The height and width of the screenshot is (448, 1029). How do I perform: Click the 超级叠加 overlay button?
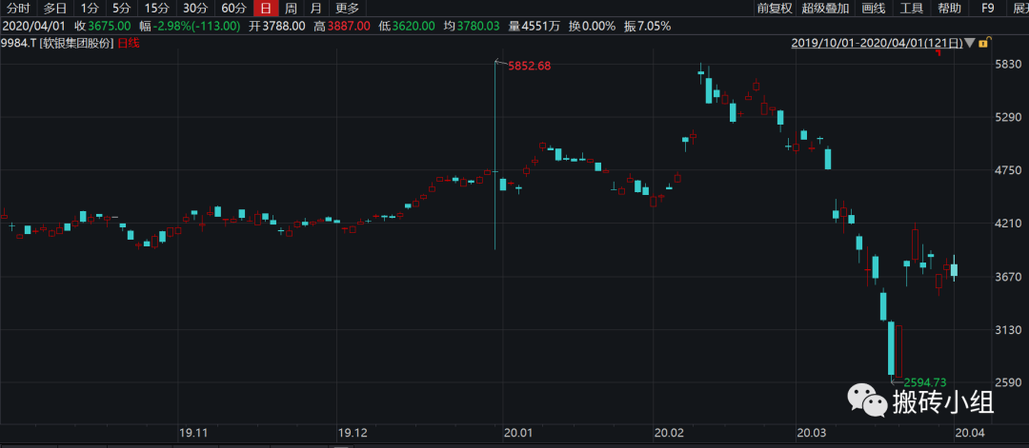coord(825,9)
